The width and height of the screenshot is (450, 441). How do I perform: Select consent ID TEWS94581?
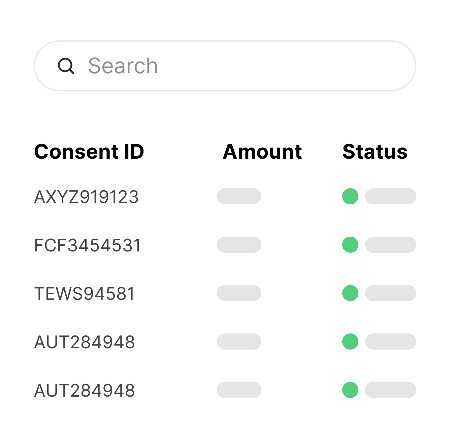[x=85, y=294]
